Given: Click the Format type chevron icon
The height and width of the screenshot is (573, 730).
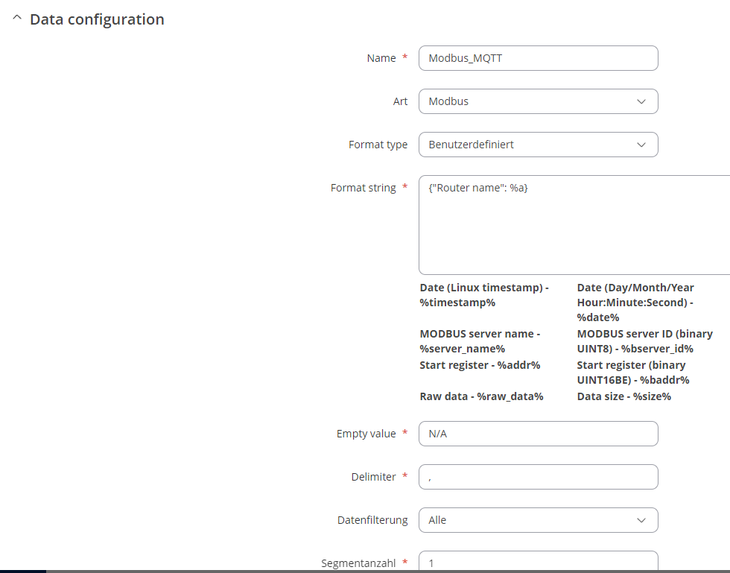Looking at the screenshot, I should coord(641,145).
